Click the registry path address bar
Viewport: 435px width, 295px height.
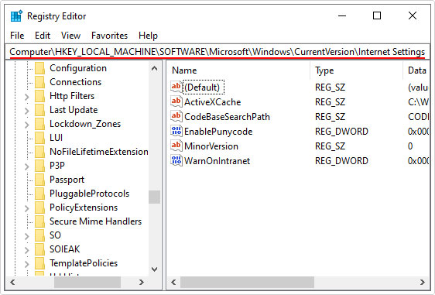[217, 52]
